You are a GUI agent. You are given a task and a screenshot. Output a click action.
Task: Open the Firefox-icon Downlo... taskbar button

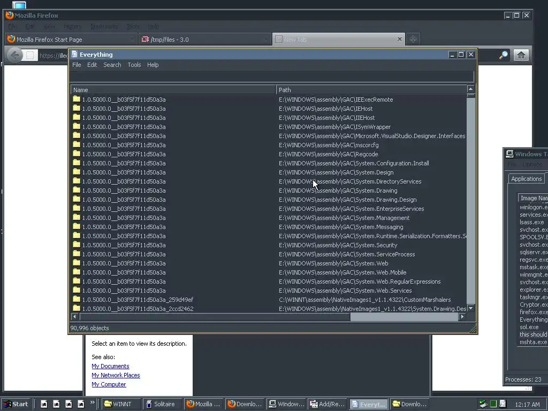[245, 404]
